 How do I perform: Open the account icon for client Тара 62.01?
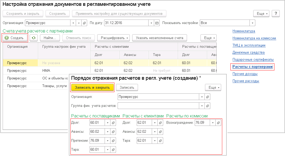click(160, 141)
